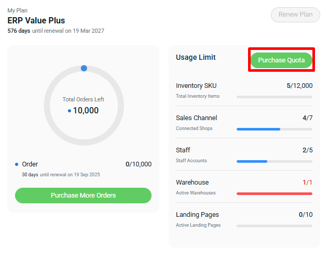This screenshot has height=260, width=329.
Task: Click the Staff Accounts progress bar
Action: coord(275,161)
